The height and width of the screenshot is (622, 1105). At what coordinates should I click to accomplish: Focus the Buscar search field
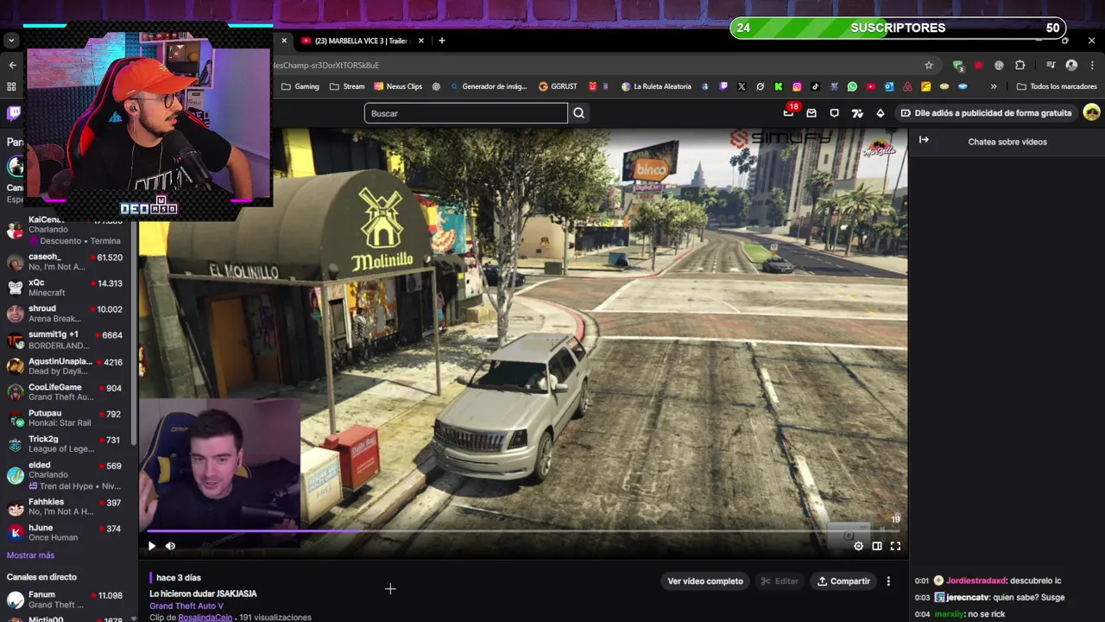(466, 113)
